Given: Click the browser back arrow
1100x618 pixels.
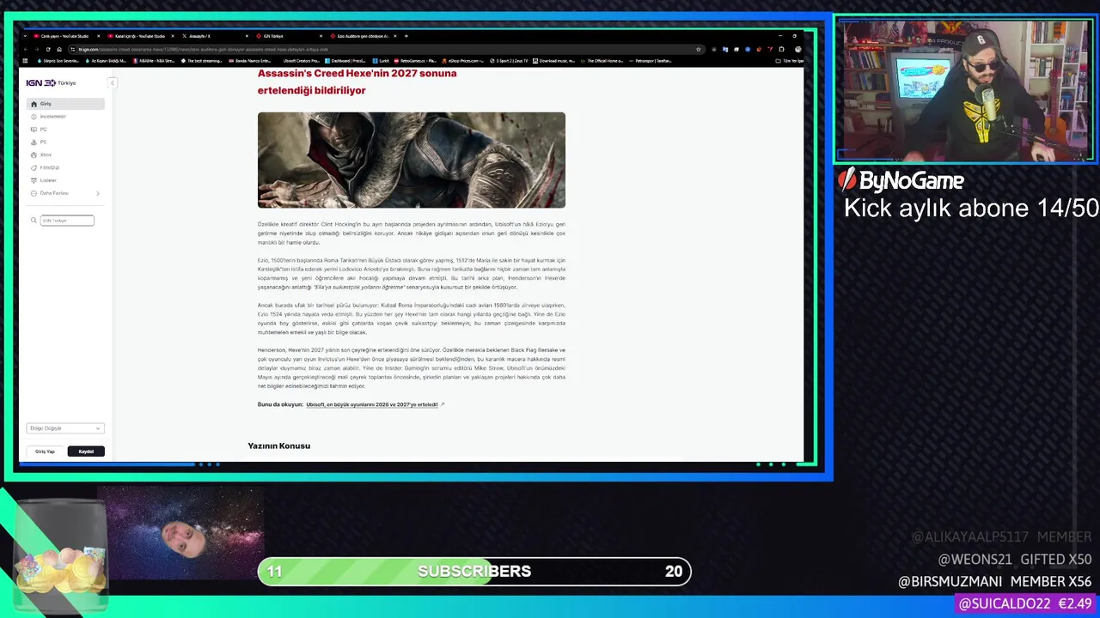Looking at the screenshot, I should (x=26, y=49).
